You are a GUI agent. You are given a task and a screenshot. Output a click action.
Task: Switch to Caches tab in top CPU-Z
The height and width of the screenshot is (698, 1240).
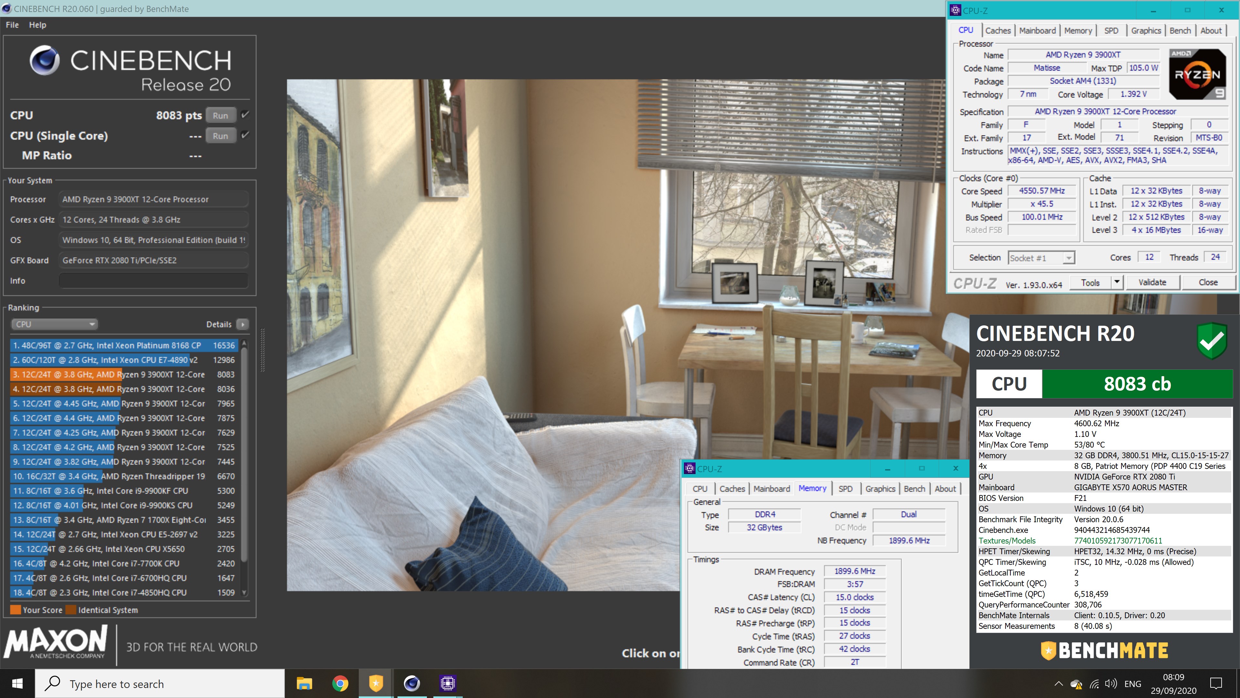(998, 30)
